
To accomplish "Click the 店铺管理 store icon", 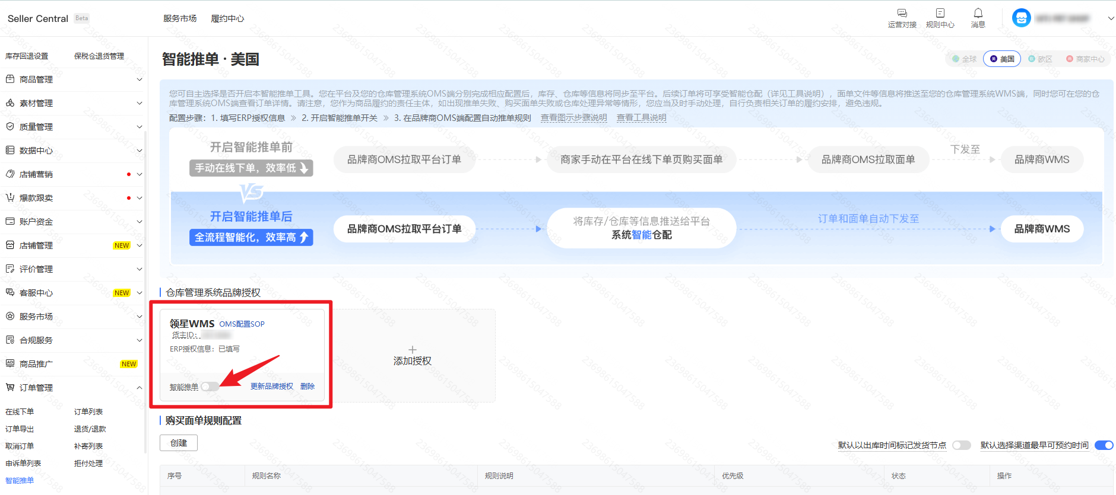I will point(10,245).
